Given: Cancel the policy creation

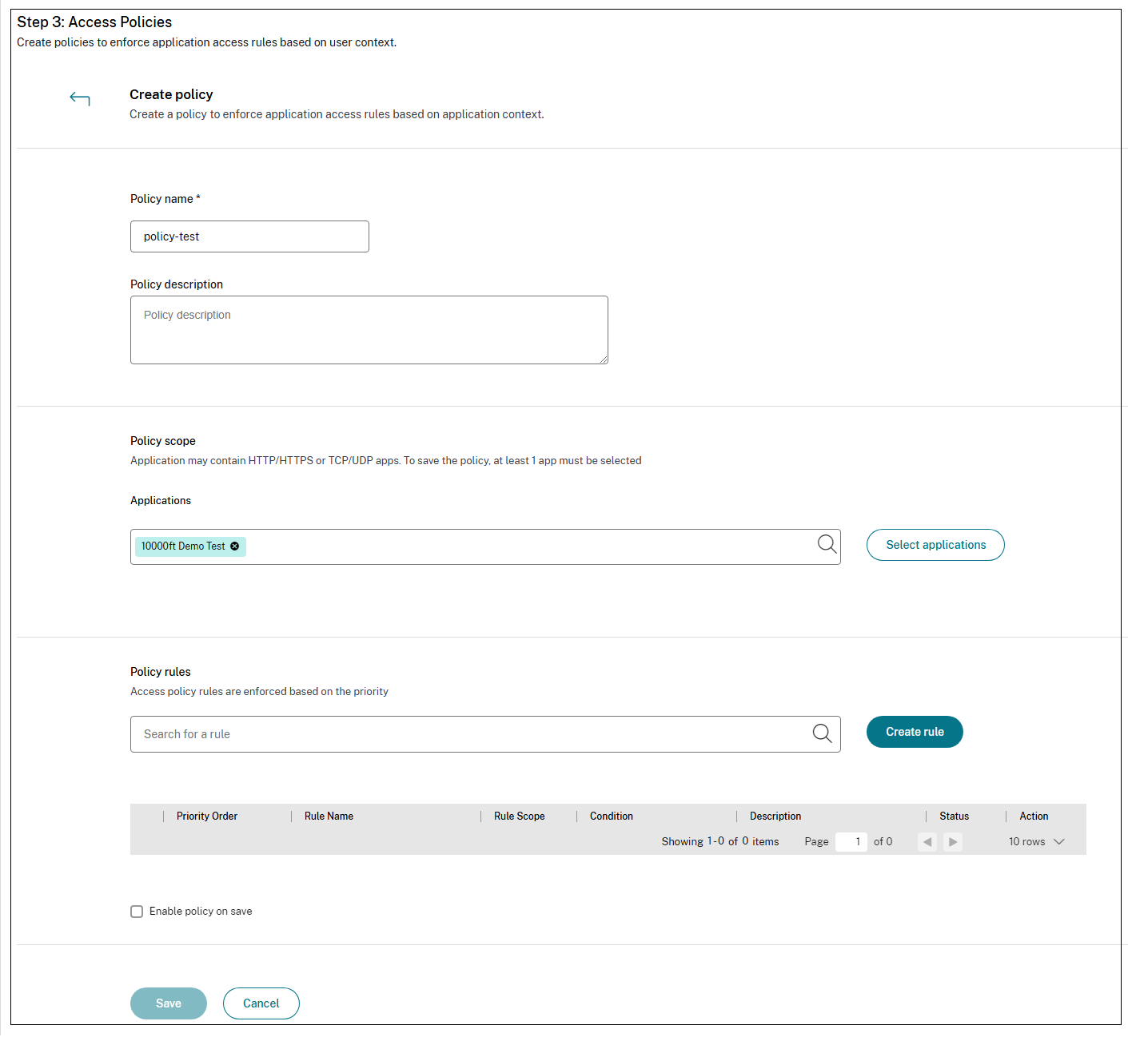Looking at the screenshot, I should pos(261,1003).
